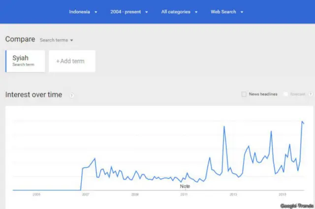This screenshot has height=209, width=315.
Task: Click the Google Trends watermark link
Action: [296, 206]
